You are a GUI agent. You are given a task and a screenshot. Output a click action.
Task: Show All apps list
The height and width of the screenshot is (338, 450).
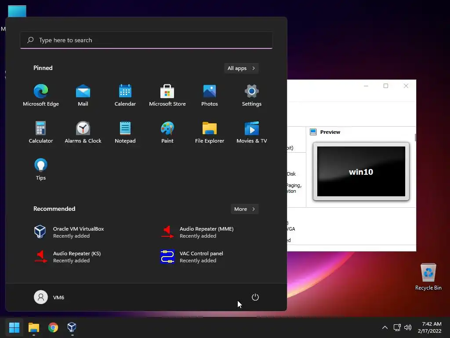241,68
